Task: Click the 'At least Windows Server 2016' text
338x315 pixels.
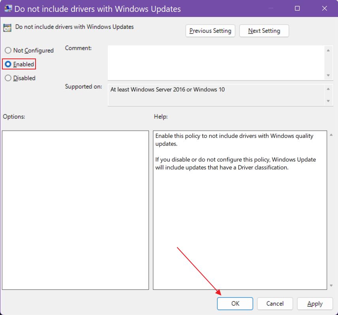Action: [x=167, y=90]
